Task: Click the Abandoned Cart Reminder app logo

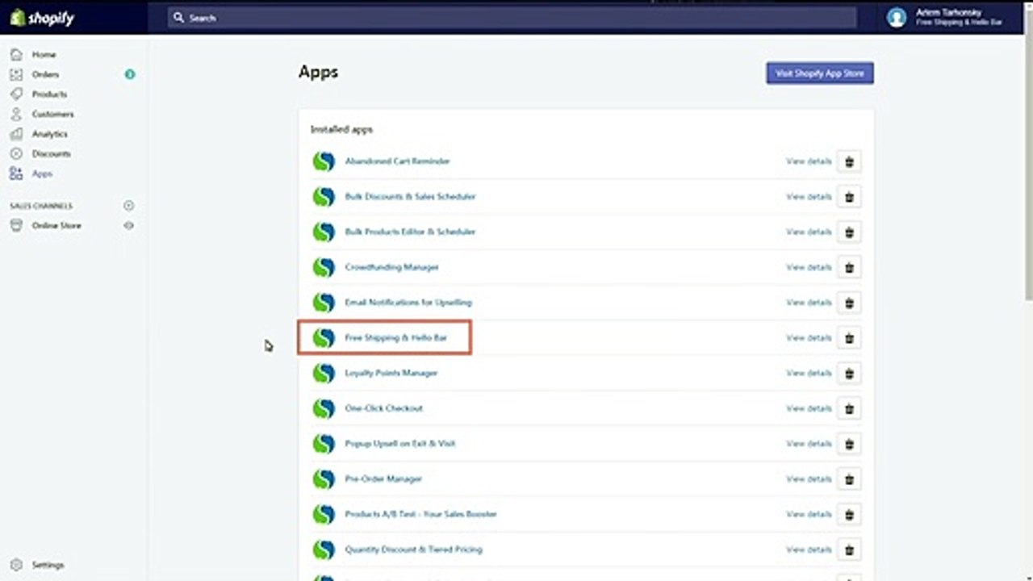Action: 324,161
